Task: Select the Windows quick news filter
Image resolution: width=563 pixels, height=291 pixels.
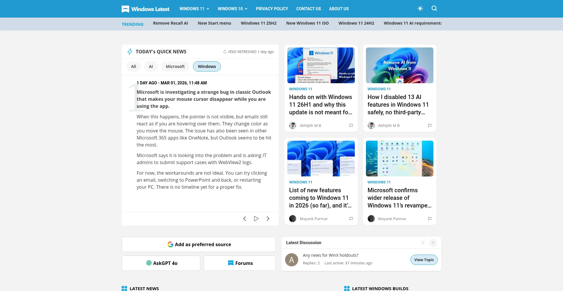Action: click(x=207, y=67)
